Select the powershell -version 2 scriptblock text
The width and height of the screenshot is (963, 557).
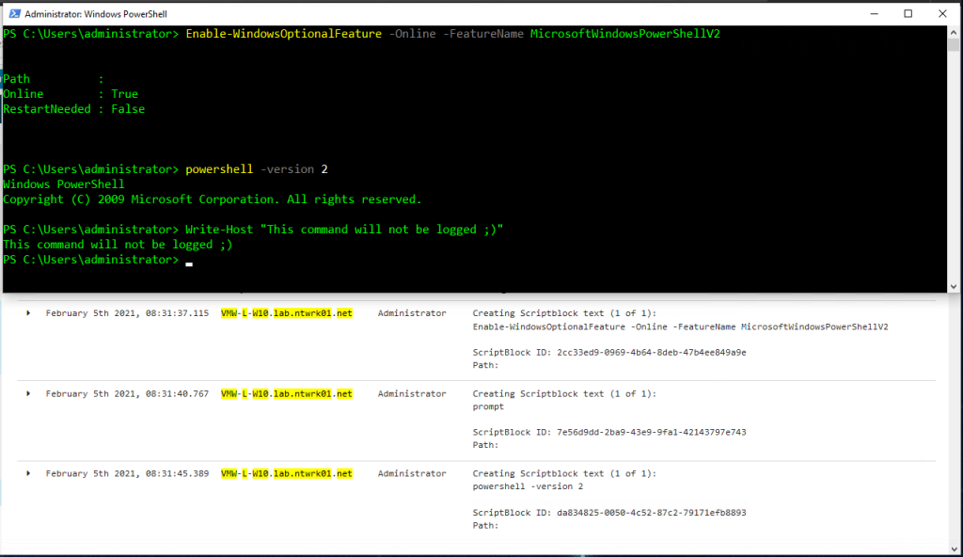tap(527, 486)
